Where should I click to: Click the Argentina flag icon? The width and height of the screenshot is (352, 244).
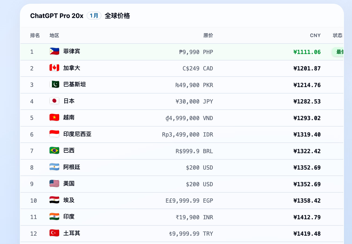54,167
